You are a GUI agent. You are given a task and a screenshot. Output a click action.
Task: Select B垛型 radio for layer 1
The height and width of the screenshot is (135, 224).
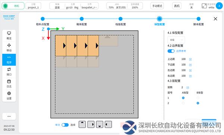(198, 98)
